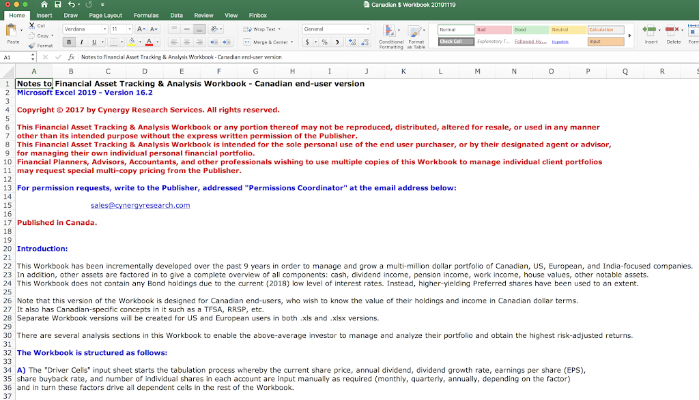This screenshot has width=699, height=400.
Task: Click the Paste clipboard icon
Action: point(11,30)
